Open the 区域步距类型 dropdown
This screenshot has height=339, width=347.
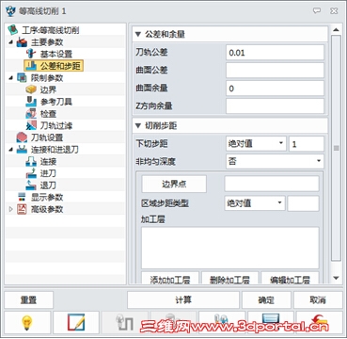[279, 203]
